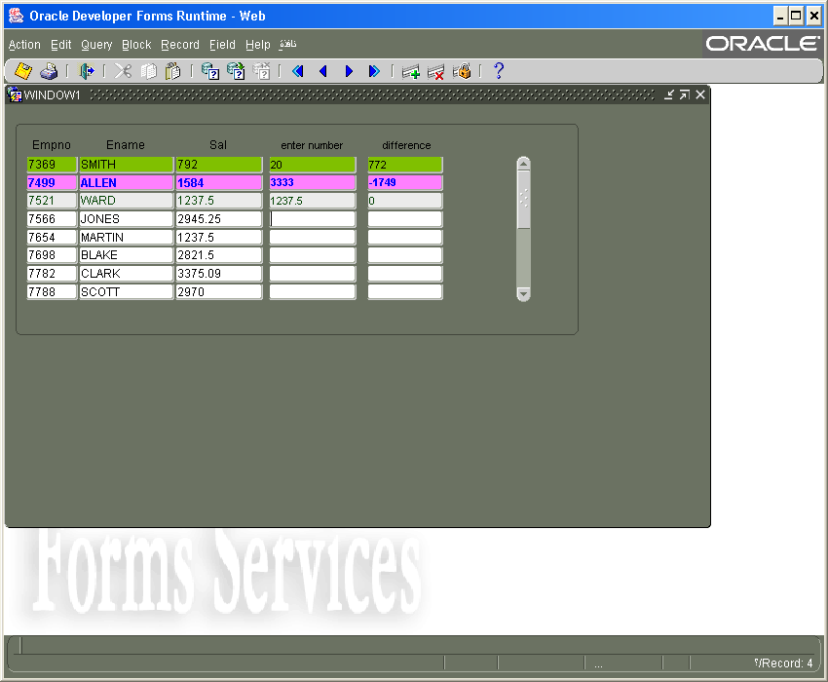Click the enter number value 1237.5 for WARD
The image size is (828, 682).
pyautogui.click(x=313, y=201)
